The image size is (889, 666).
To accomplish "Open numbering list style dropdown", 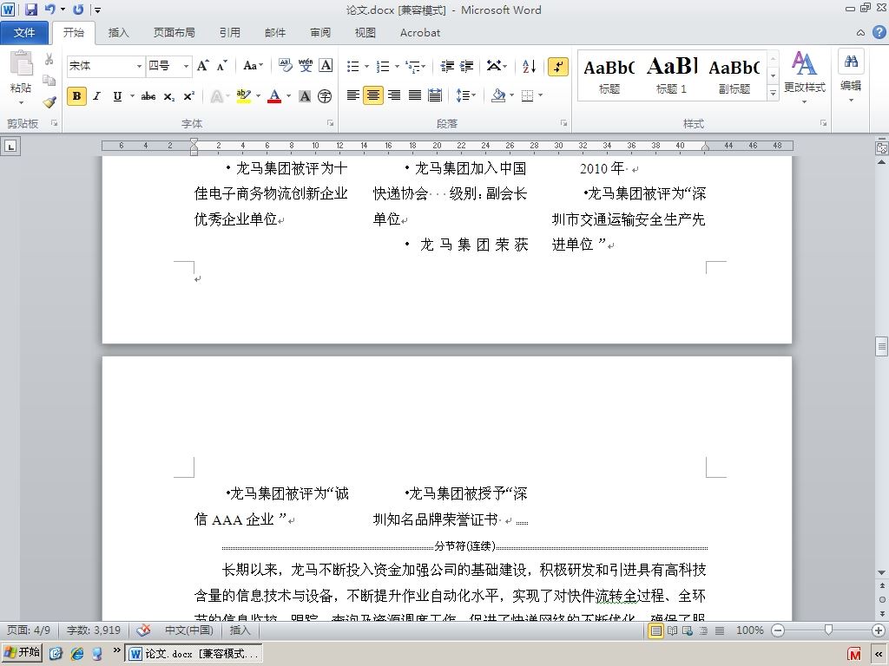I will click(x=397, y=66).
